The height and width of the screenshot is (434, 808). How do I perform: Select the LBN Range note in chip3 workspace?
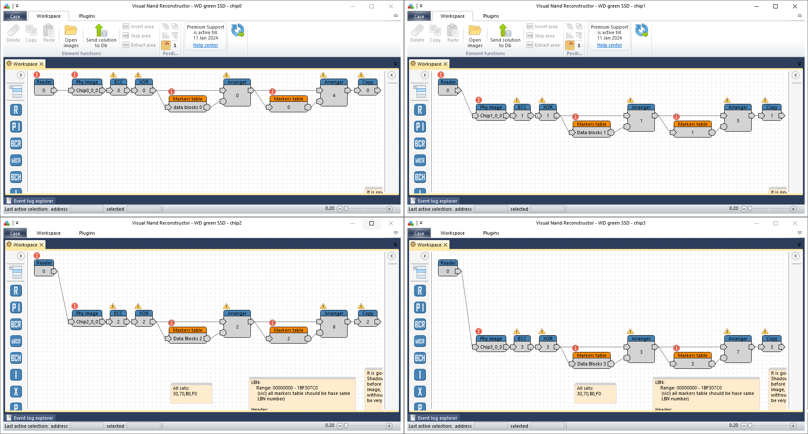click(x=706, y=394)
